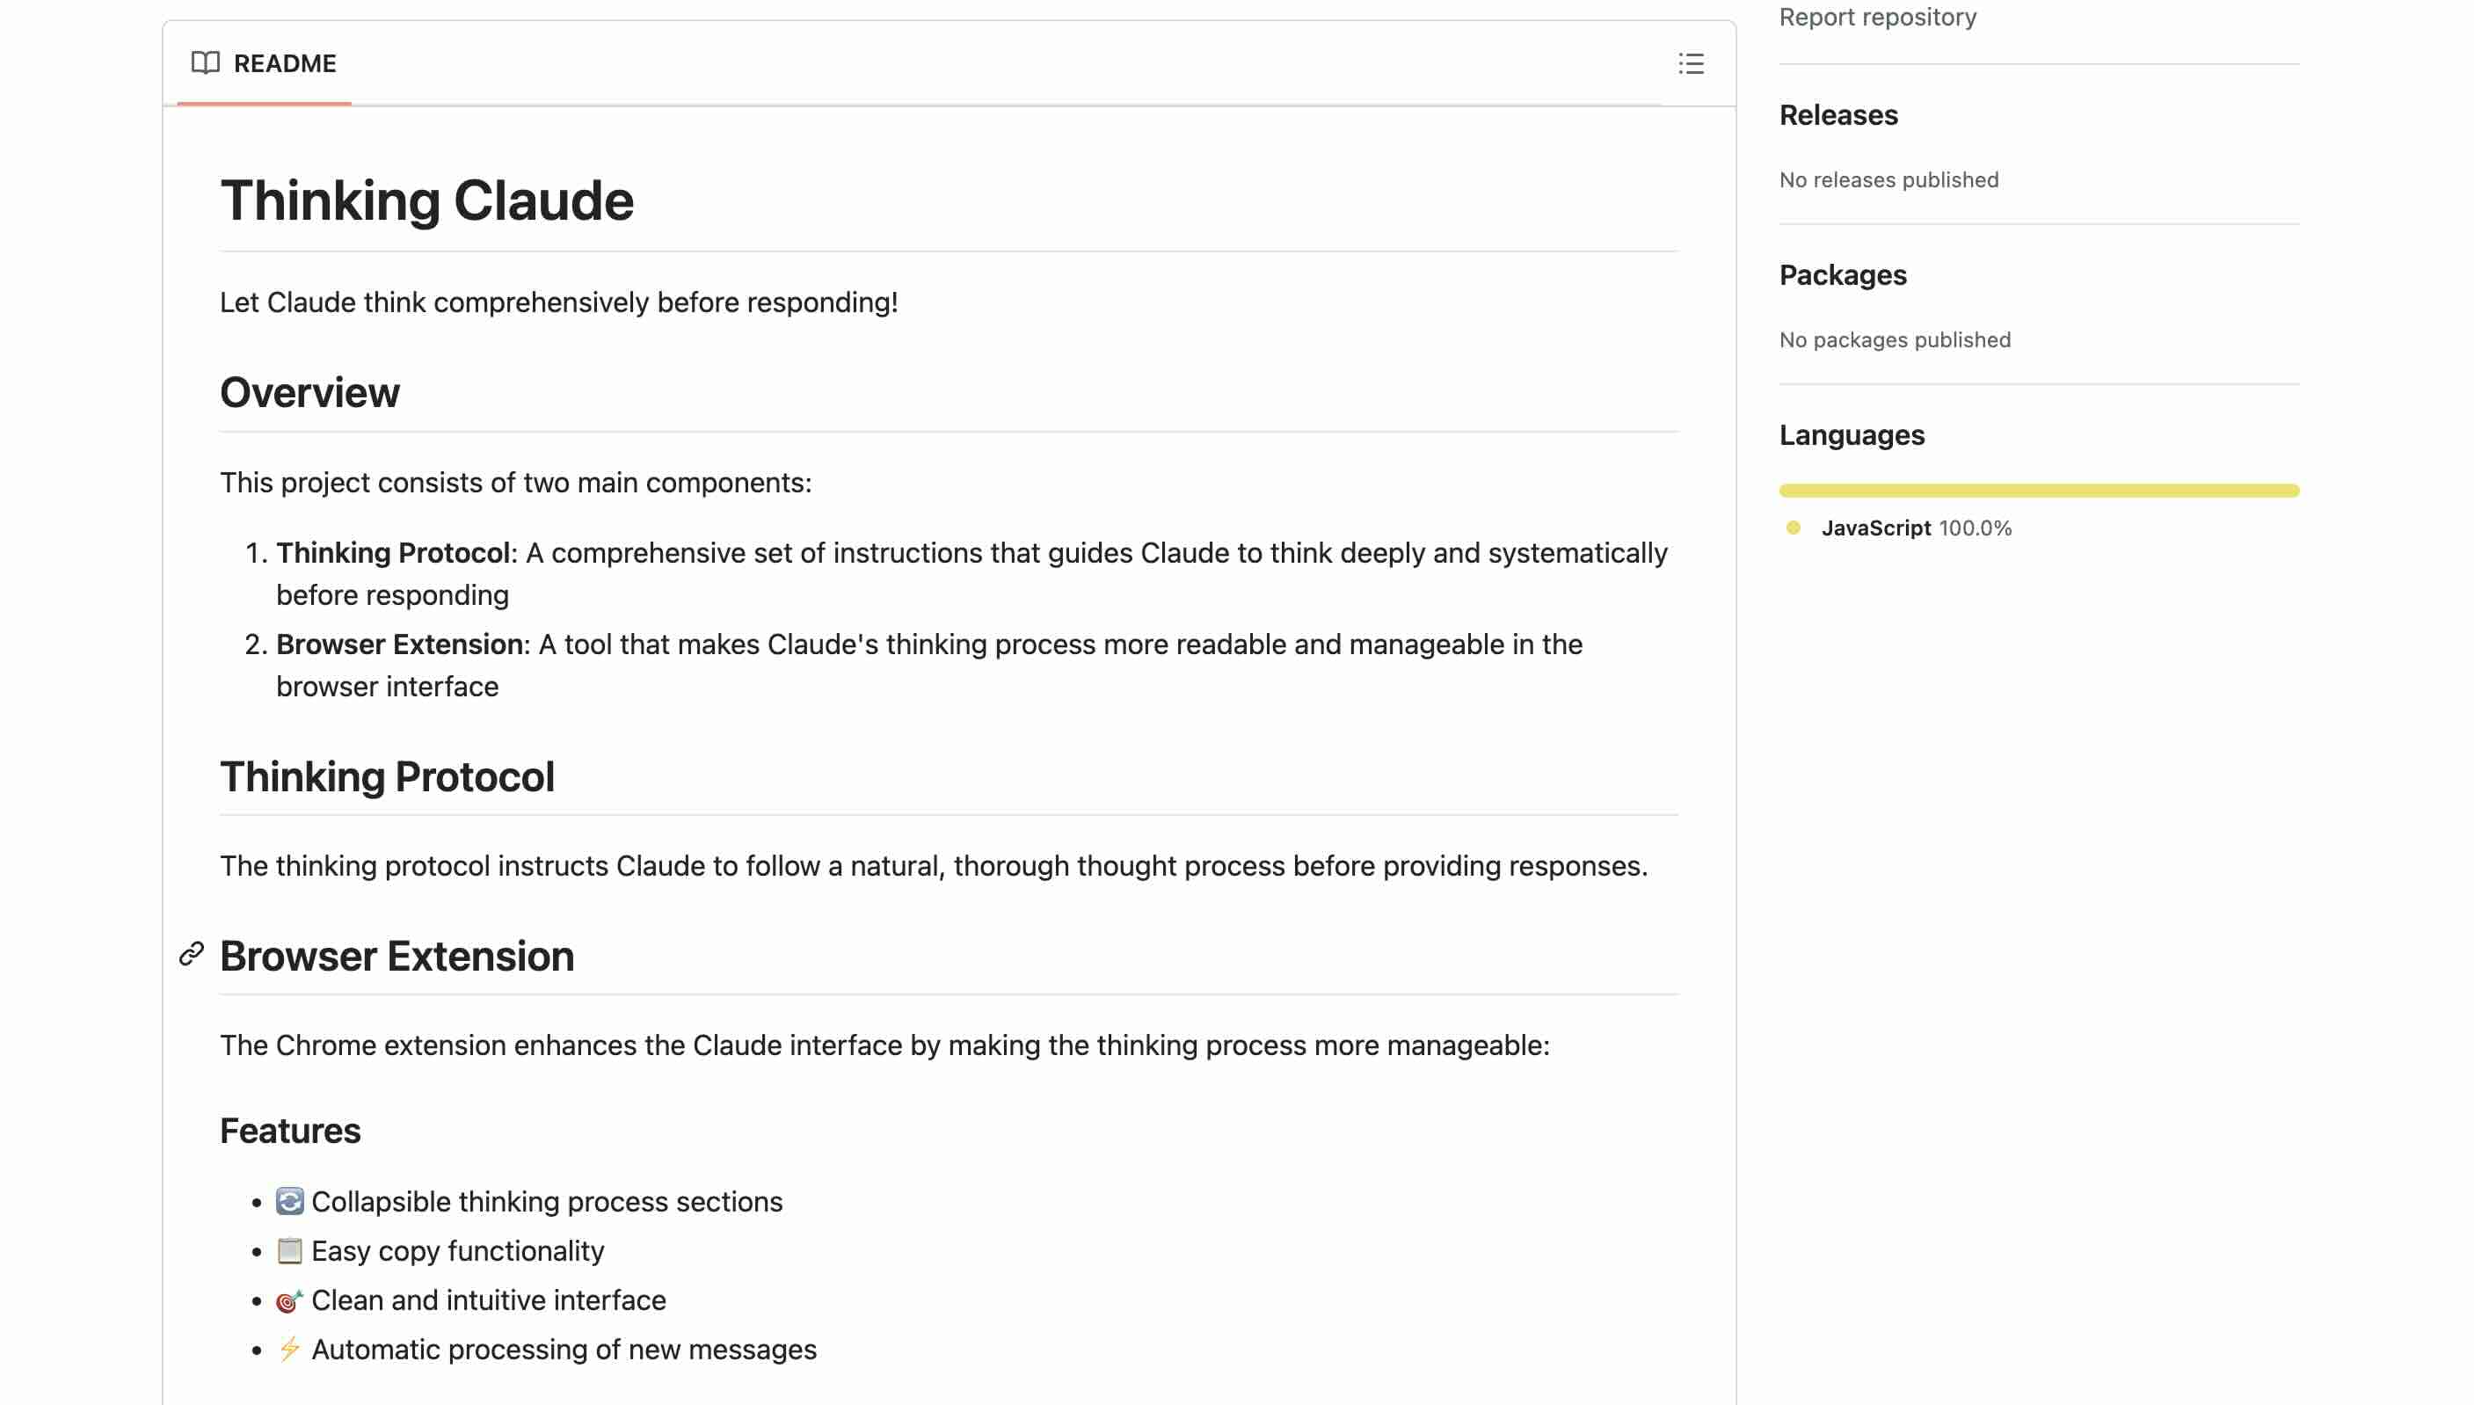Click the book icon beside README
Viewport: 2474px width, 1405px height.
pyautogui.click(x=205, y=63)
